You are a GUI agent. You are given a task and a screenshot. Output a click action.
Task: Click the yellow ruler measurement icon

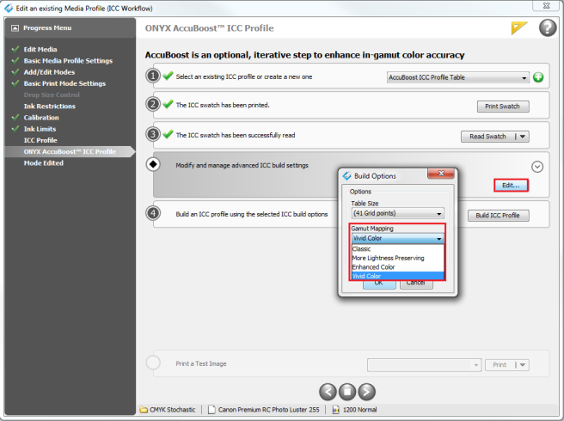(x=519, y=27)
